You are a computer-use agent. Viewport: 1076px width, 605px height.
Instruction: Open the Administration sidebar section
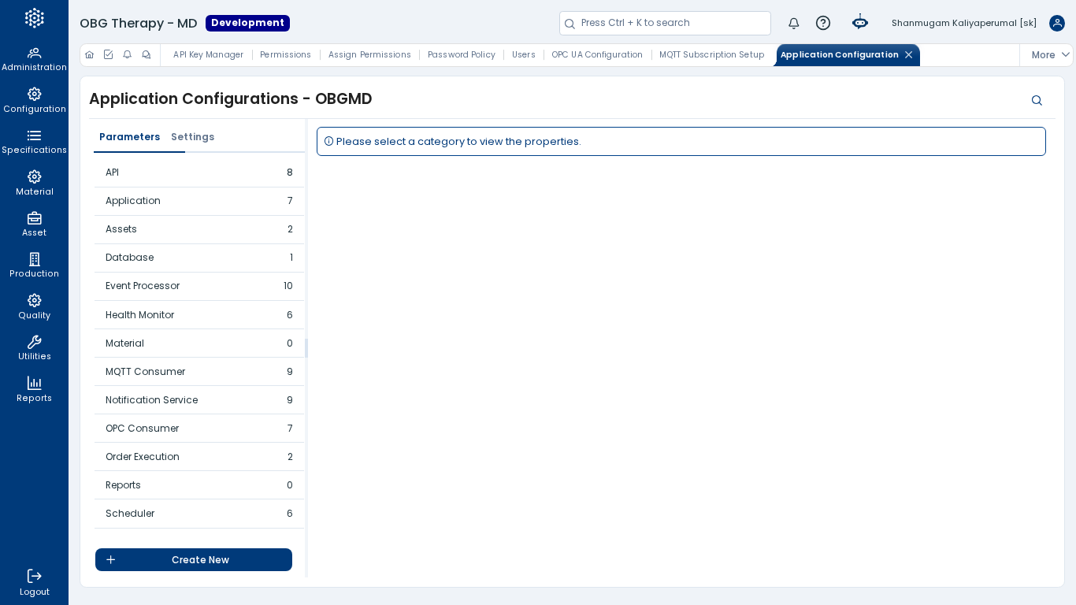[34, 59]
